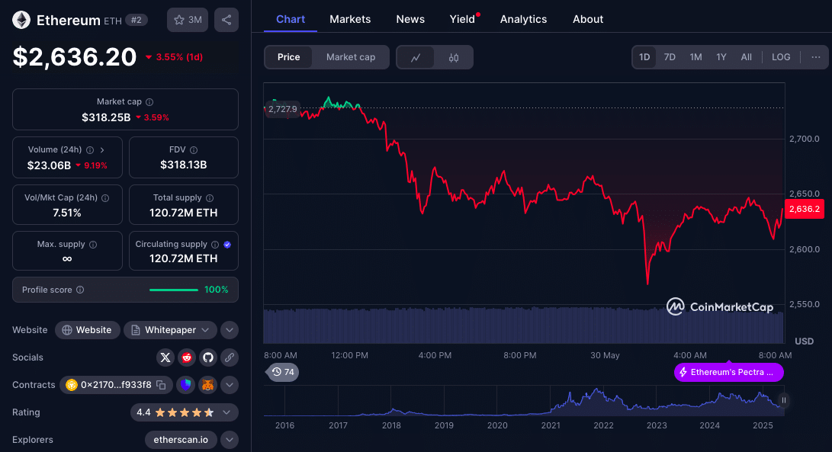Expand Volume (24h) details arrow
This screenshot has height=452, width=832.
point(102,150)
